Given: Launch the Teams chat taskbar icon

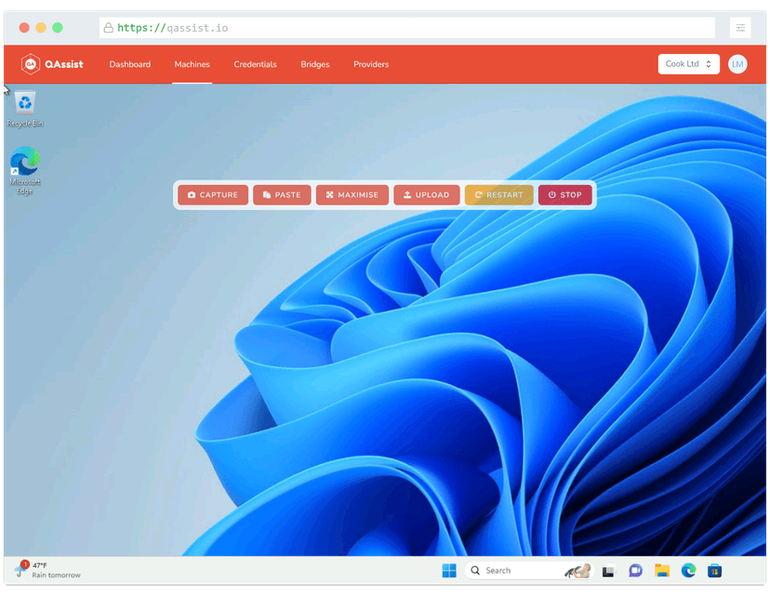Looking at the screenshot, I should coord(636,570).
